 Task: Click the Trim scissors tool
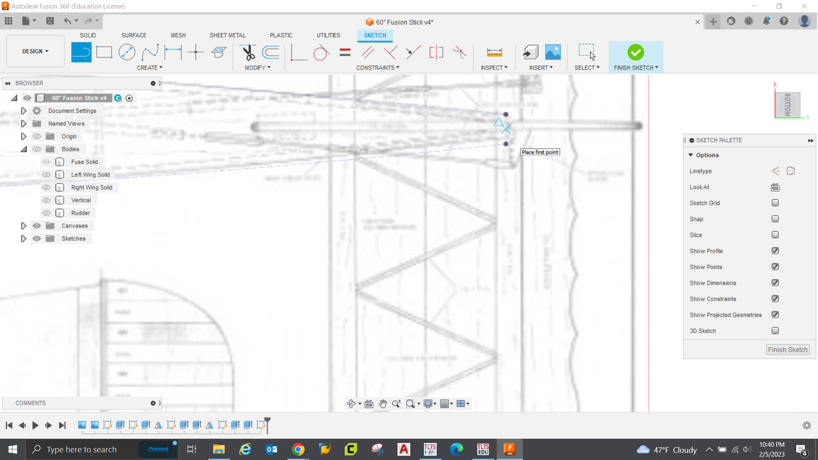tap(248, 52)
